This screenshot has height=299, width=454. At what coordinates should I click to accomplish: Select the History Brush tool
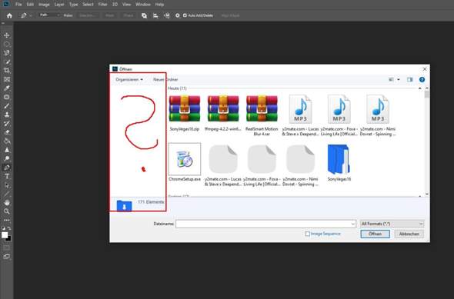[x=7, y=124]
